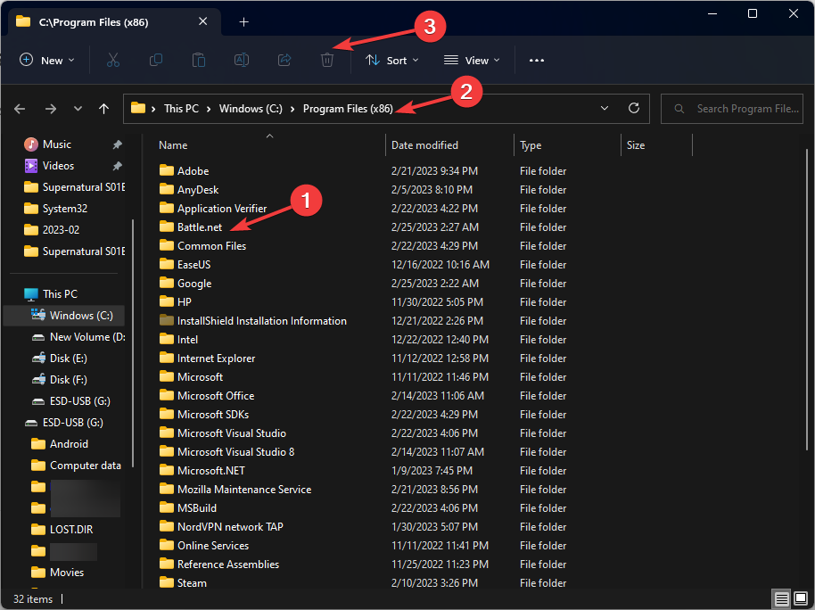
Task: Click the This PC monitor icon
Action: [31, 293]
